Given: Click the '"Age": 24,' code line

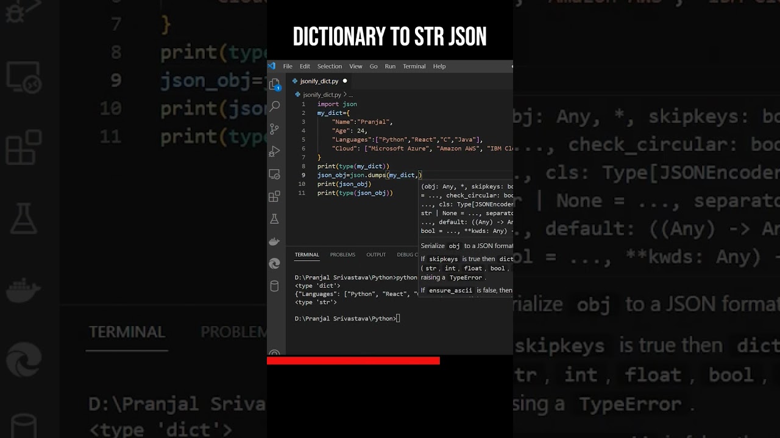Looking at the screenshot, I should pyautogui.click(x=350, y=131).
